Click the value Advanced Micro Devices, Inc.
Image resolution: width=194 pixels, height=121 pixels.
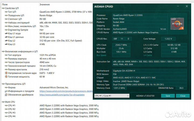(54, 88)
